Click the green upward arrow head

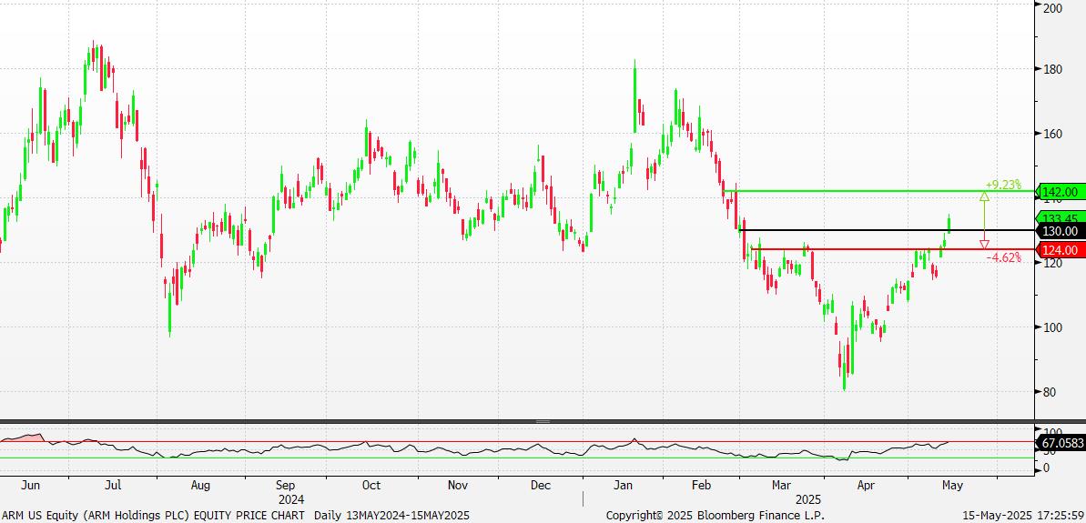pos(984,196)
